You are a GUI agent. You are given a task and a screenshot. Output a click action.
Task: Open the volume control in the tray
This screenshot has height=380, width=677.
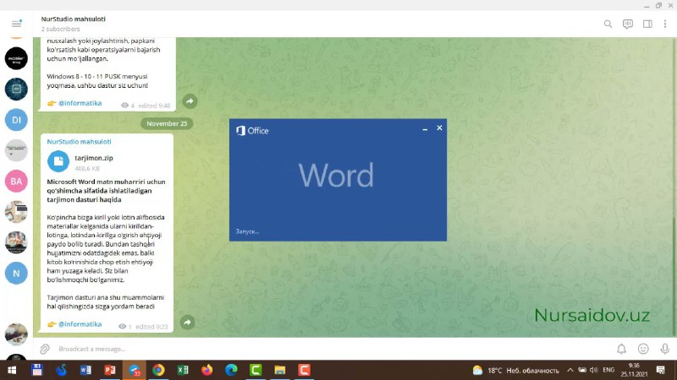click(x=594, y=370)
